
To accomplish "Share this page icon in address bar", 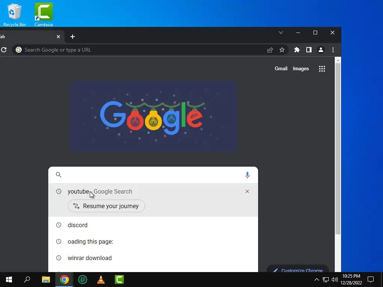I will click(270, 50).
